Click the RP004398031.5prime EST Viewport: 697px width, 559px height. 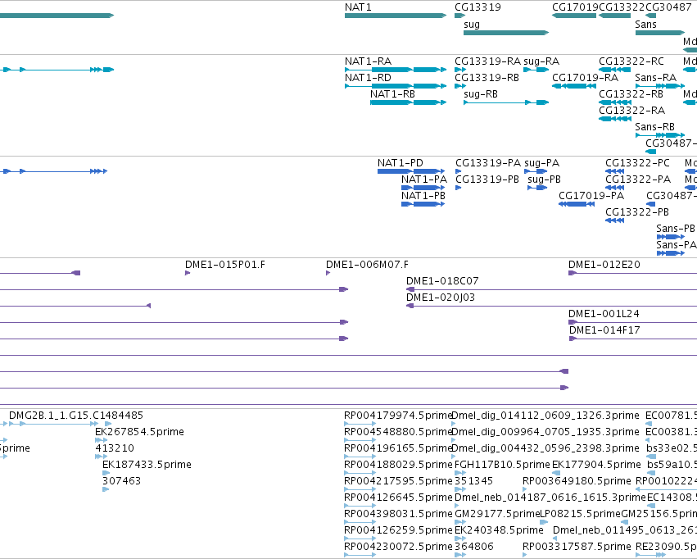coord(360,523)
